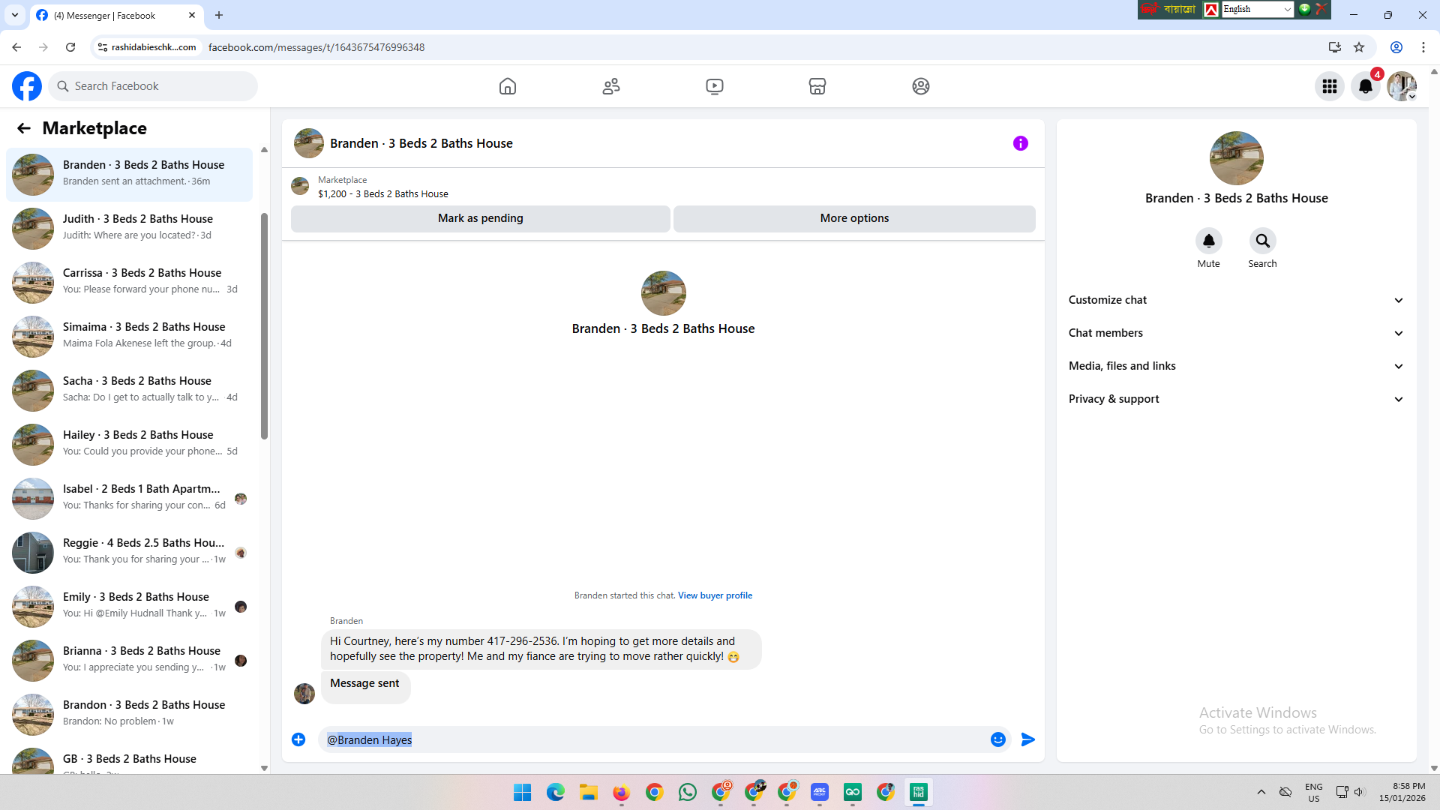Open the Facebook menu grid icon
Screen dimensions: 1440x810
pos(1330,86)
